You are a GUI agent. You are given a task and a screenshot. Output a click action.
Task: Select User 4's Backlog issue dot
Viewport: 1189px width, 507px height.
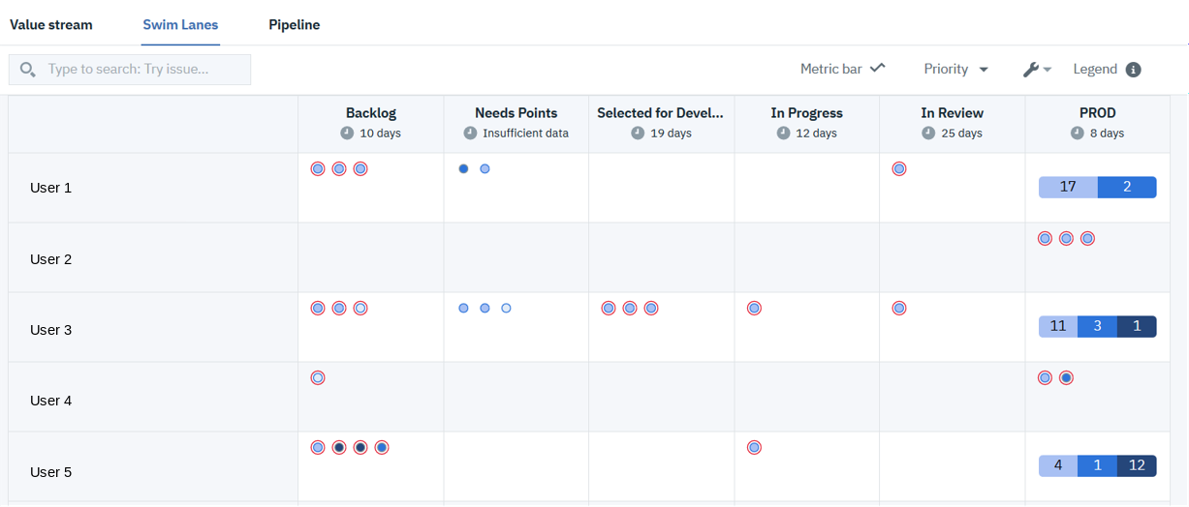318,378
